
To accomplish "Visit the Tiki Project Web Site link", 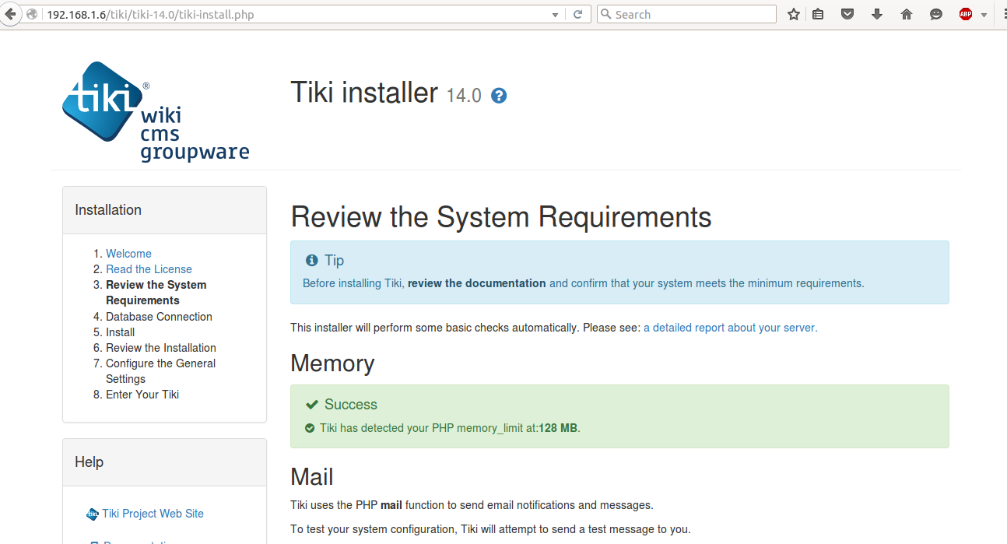I will 153,514.
